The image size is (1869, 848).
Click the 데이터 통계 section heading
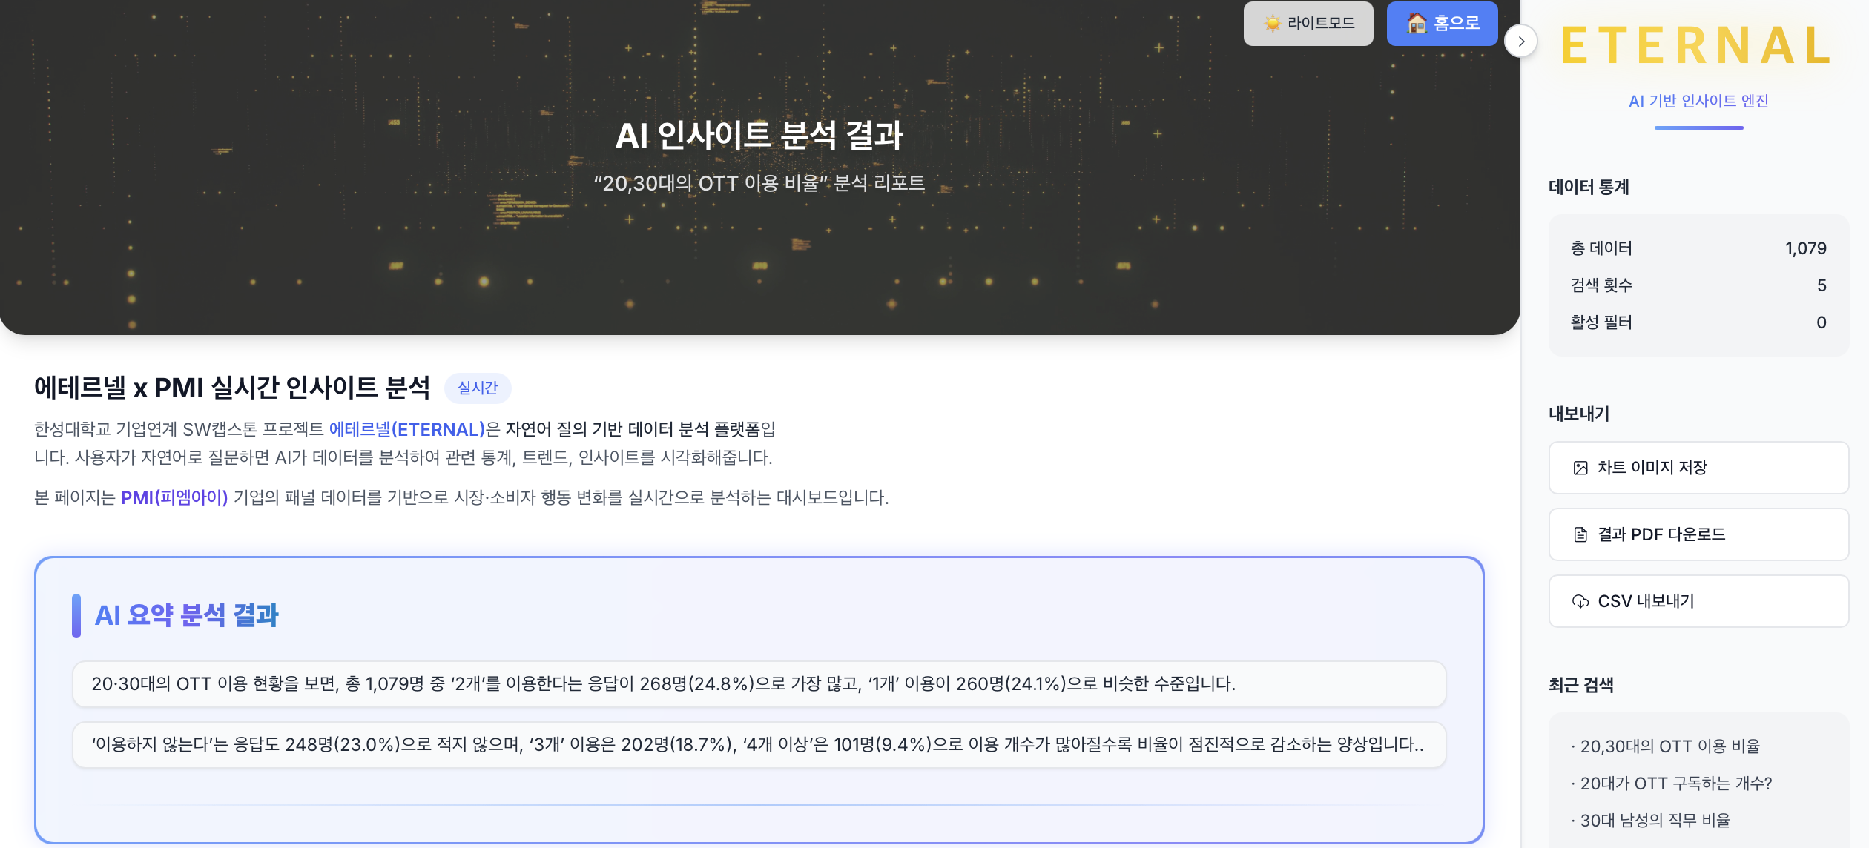[1589, 187]
